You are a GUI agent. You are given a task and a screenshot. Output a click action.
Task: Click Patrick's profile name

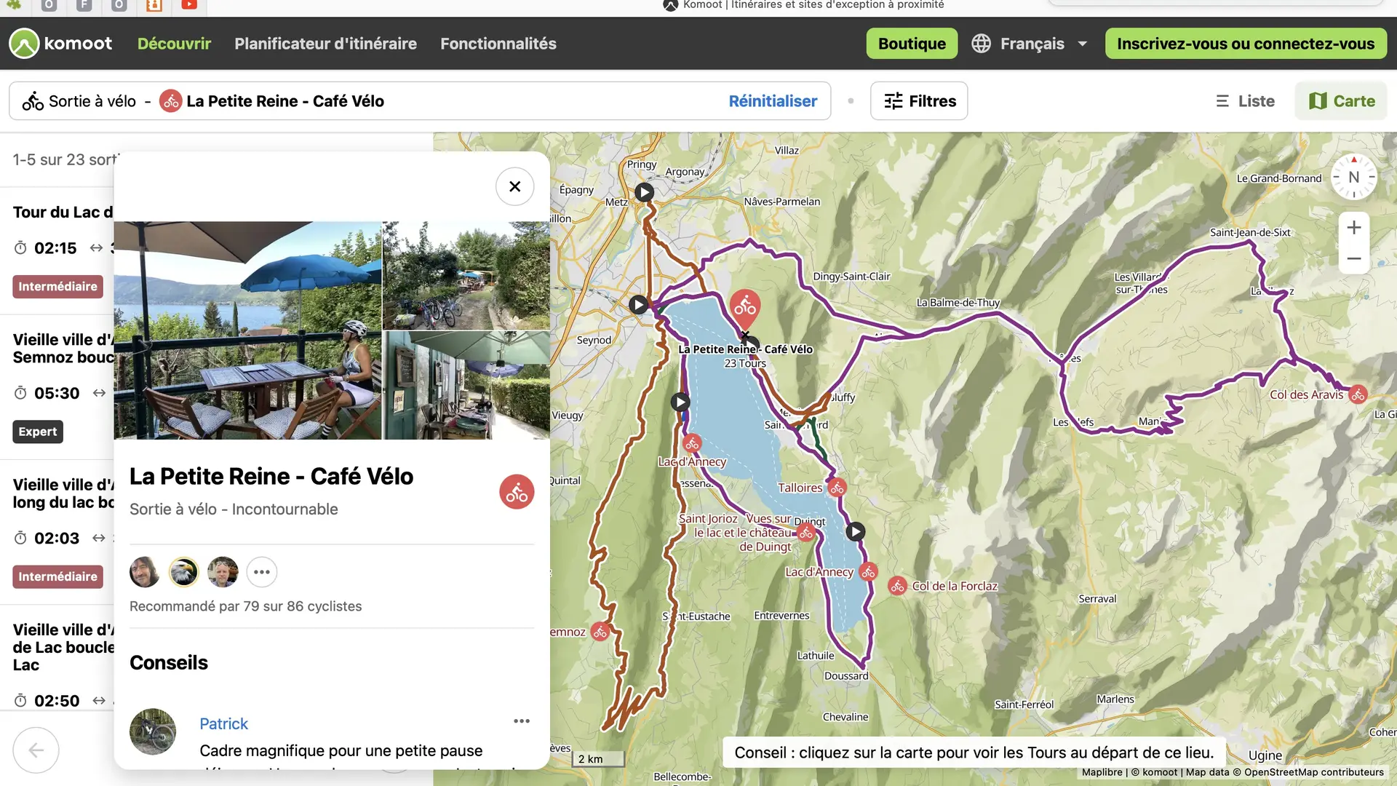coord(223,723)
